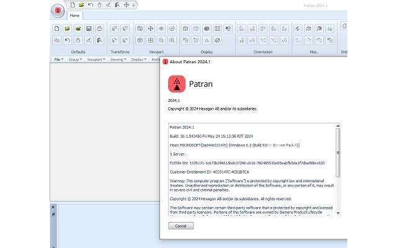Click the globe icon in Display group
Image resolution: width=397 pixels, height=248 pixels.
217,40
